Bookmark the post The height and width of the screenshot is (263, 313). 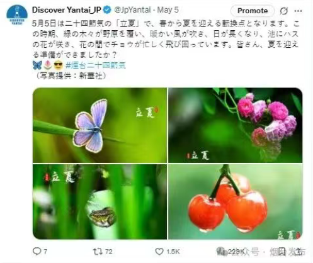point(282,251)
